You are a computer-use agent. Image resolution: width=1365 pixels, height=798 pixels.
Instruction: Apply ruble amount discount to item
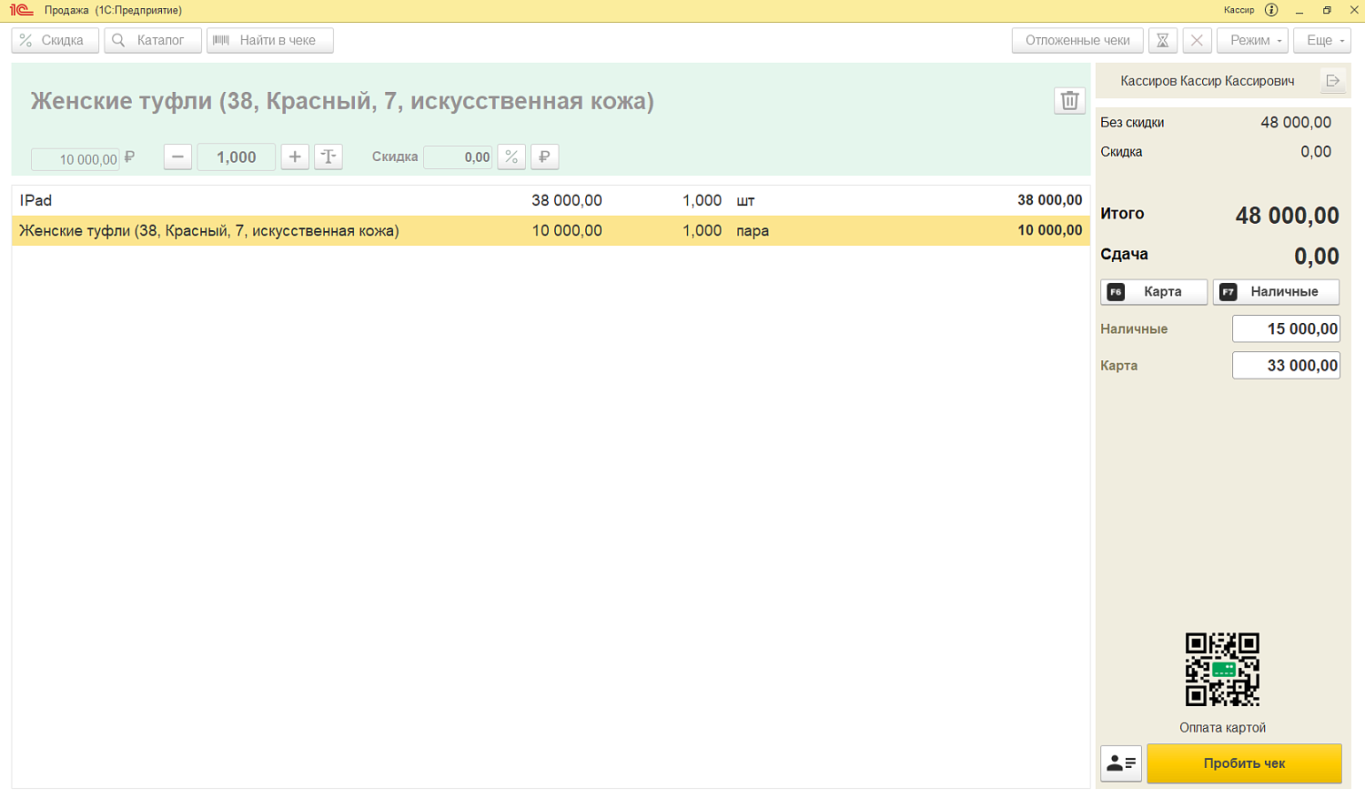tap(544, 157)
